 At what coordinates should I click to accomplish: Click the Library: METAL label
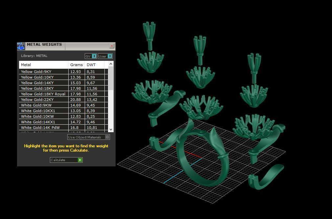coord(34,56)
